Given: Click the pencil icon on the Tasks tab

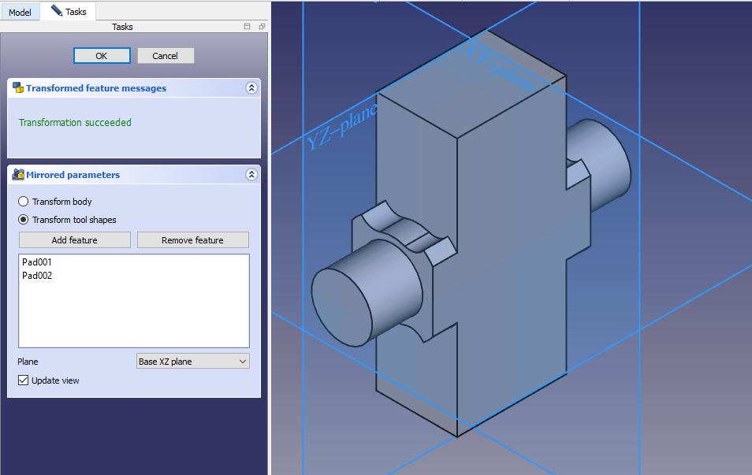Looking at the screenshot, I should pyautogui.click(x=56, y=11).
